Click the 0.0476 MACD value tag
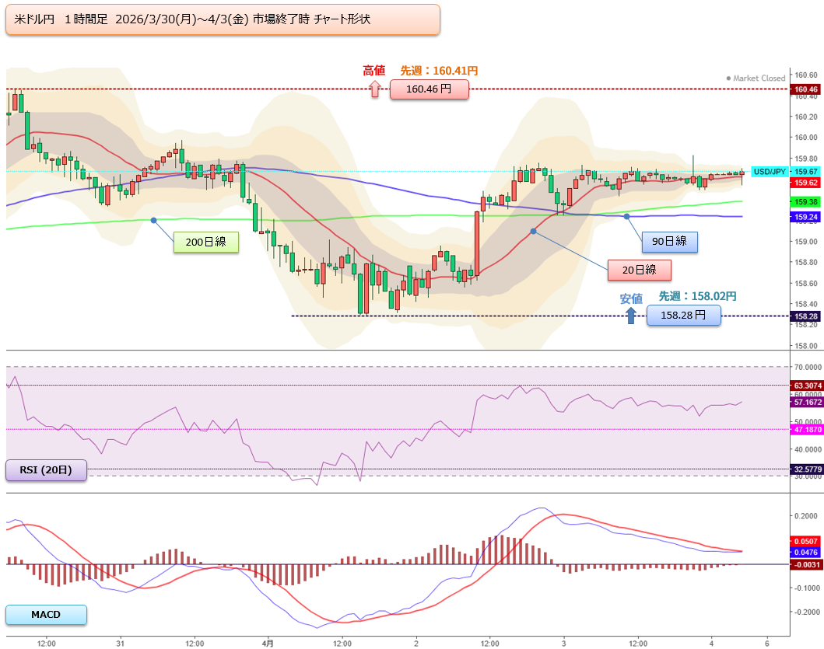 805,553
